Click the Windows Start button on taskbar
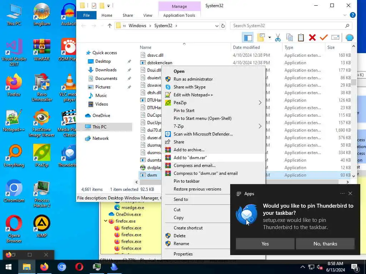Image resolution: width=366 pixels, height=274 pixels. [9, 267]
